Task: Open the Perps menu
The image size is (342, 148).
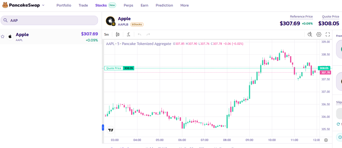Action: [x=128, y=5]
